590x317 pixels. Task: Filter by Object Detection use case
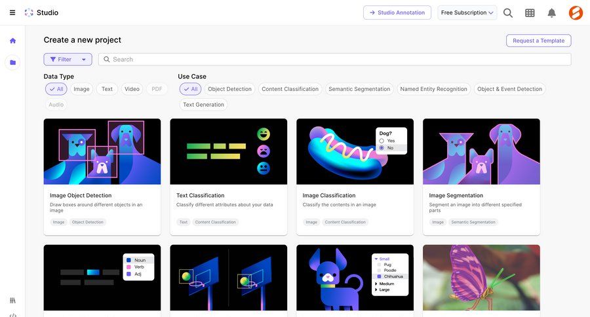[229, 89]
